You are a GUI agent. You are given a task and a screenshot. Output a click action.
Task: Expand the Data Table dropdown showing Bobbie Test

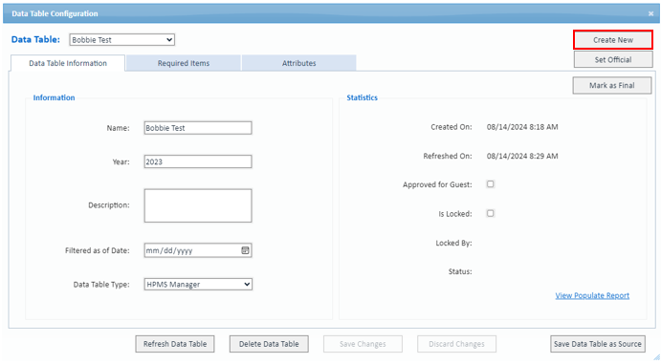[121, 40]
